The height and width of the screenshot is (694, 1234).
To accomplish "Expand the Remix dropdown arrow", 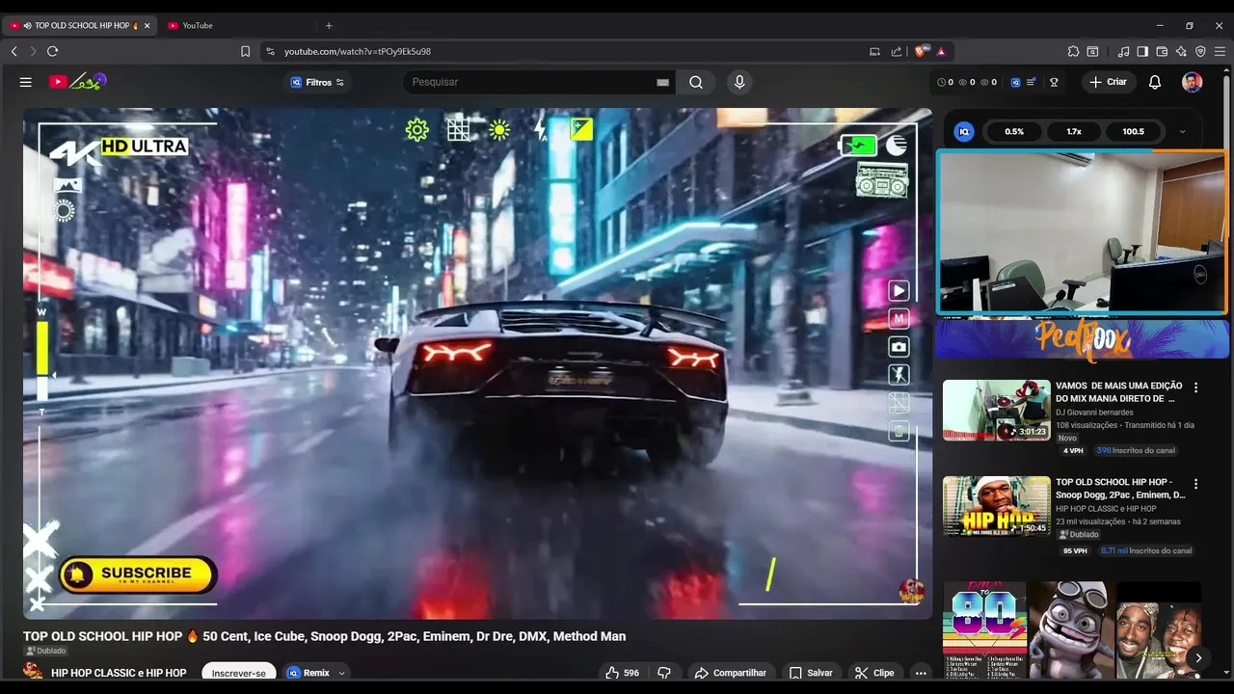I will click(341, 673).
